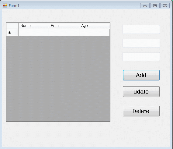The image size is (173, 149).
Task: Select the Email column header
Action: click(x=64, y=26)
